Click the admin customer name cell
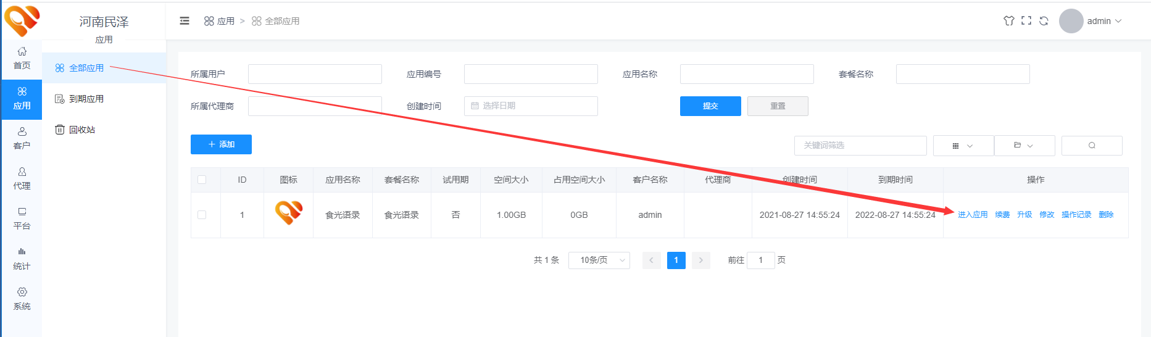The height and width of the screenshot is (337, 1151). (650, 215)
